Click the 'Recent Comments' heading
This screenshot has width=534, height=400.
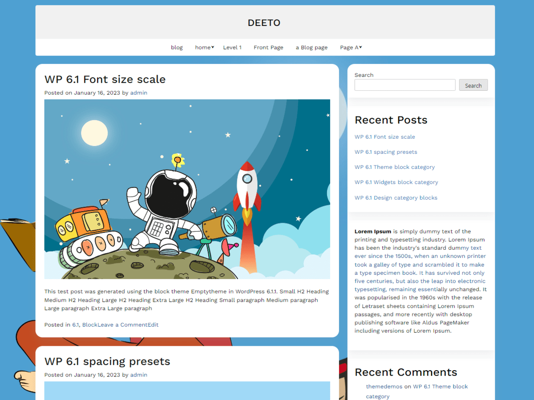[x=406, y=372]
